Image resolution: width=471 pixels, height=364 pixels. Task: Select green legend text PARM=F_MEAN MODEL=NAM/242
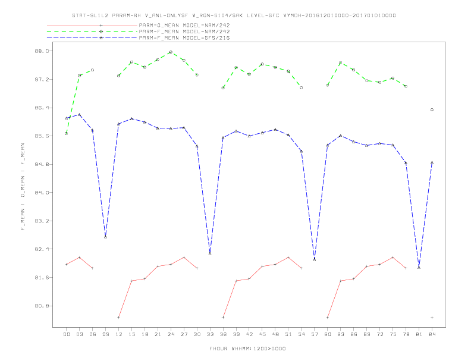(x=184, y=32)
